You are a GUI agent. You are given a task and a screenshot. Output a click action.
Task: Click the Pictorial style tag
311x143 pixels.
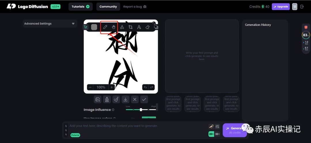pos(75,135)
